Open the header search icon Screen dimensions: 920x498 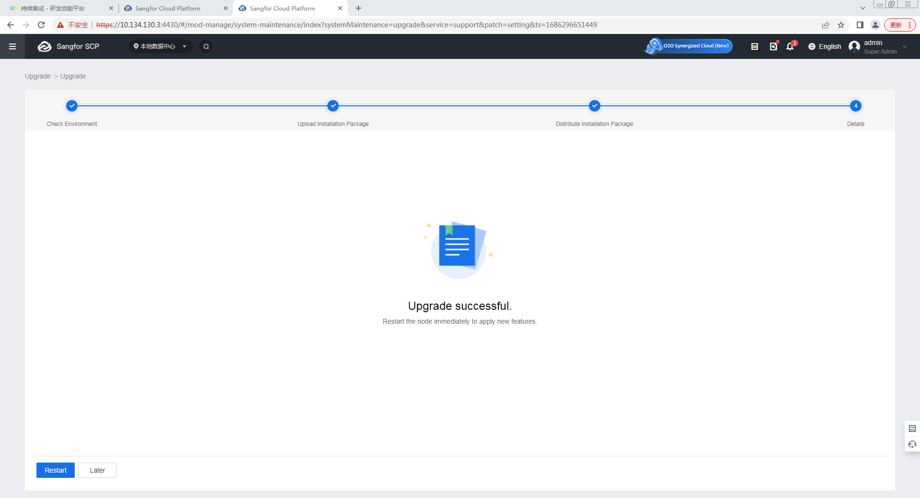(x=206, y=46)
